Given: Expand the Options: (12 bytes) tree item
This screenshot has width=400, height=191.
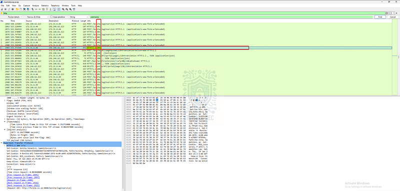Looking at the screenshot, I should [5, 119].
